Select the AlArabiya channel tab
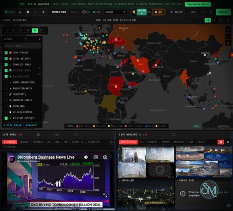 coord(94,142)
